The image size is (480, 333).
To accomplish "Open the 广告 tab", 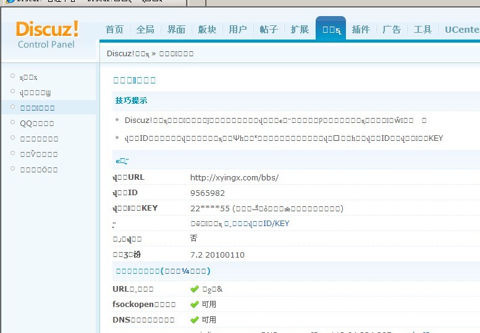I will [392, 30].
